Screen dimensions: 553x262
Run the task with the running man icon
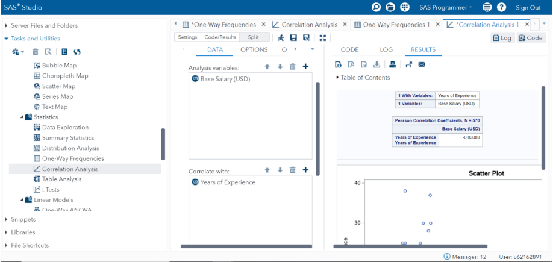pyautogui.click(x=281, y=37)
